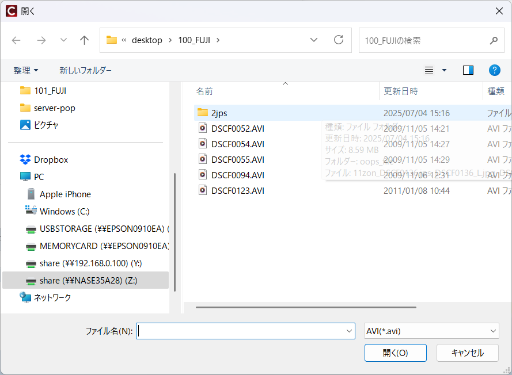Viewport: 512px width, 375px height.
Task: Select the file DSCF0054.AVI
Action: (x=238, y=144)
